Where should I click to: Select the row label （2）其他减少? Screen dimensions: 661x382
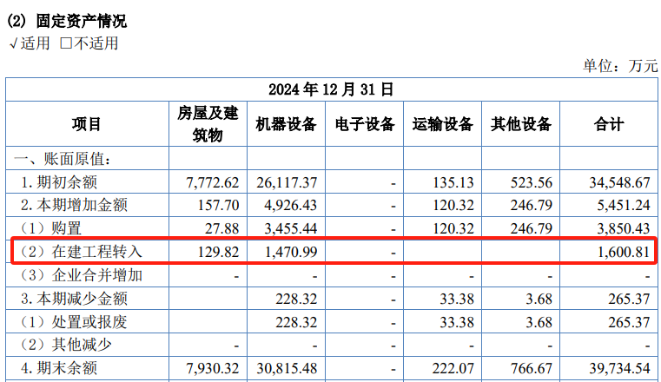64,345
